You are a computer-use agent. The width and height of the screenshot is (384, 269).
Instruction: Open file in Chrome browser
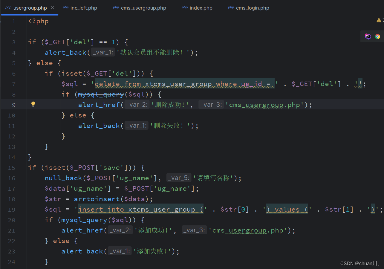pos(378,36)
